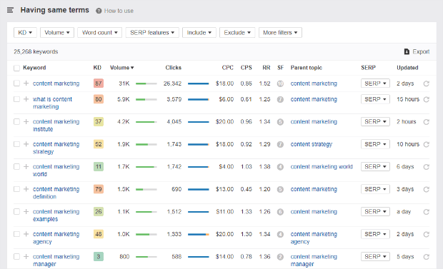Click the Export file icon
The height and width of the screenshot is (269, 443).
tap(407, 51)
